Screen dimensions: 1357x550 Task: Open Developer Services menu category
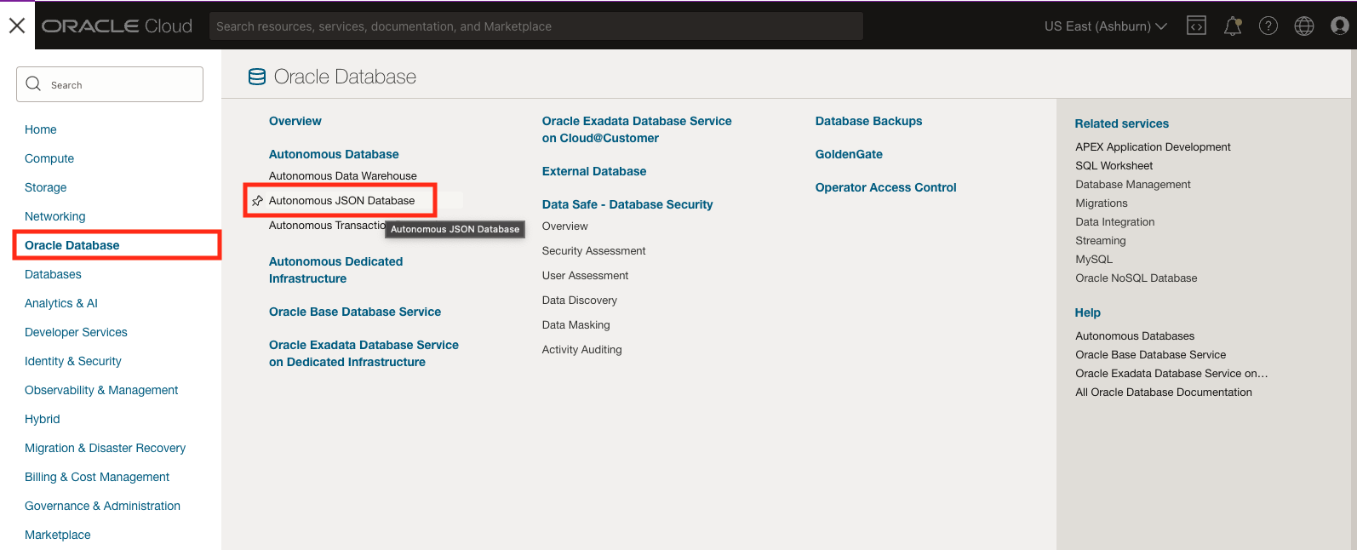76,332
